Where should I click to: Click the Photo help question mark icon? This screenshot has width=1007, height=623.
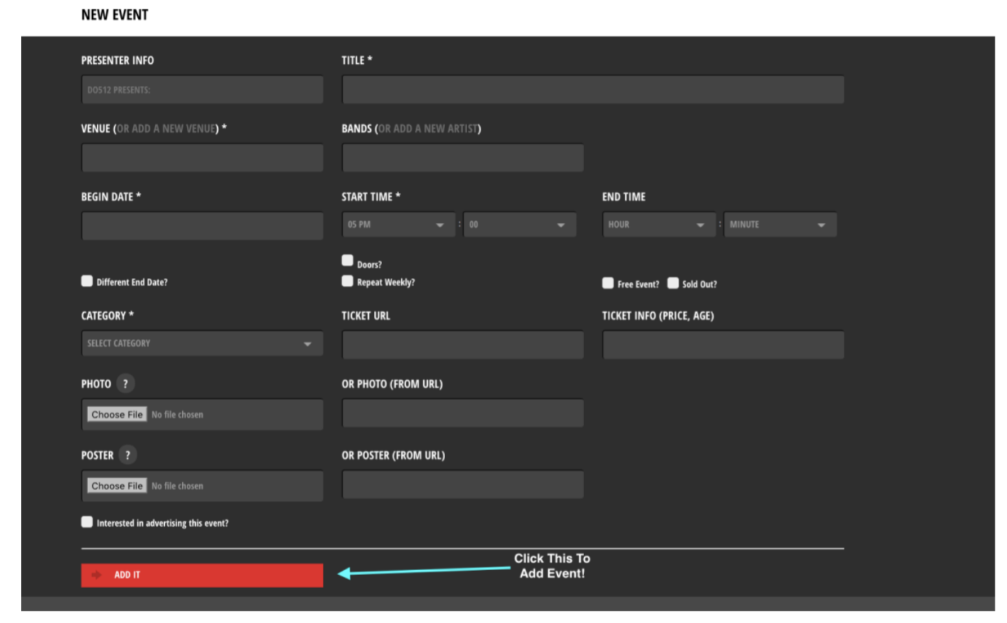125,384
